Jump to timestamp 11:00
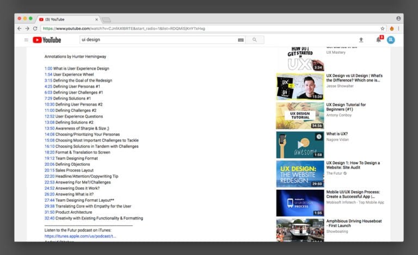The image size is (418, 255). [50, 110]
